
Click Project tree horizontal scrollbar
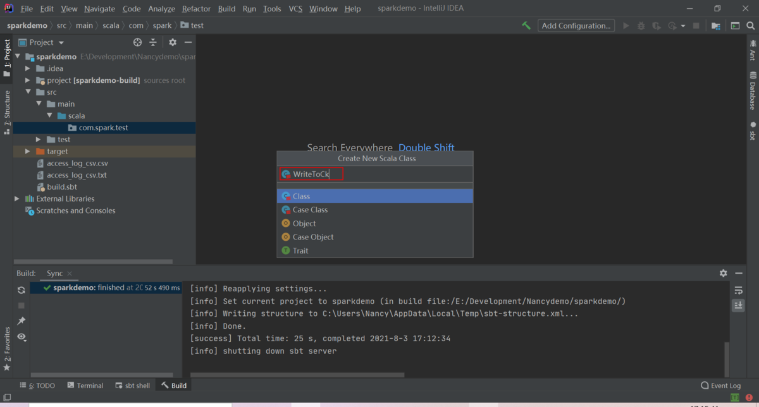pos(94,261)
